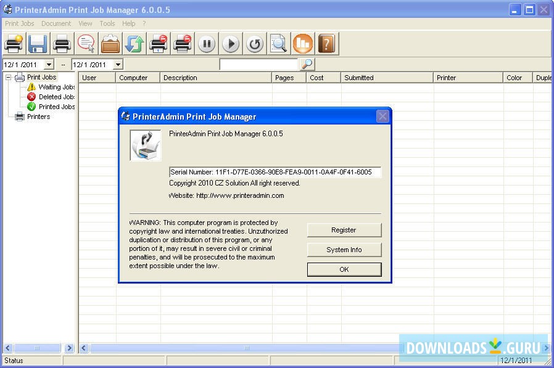Sort by the User column header
The width and height of the screenshot is (554, 368).
pos(97,78)
